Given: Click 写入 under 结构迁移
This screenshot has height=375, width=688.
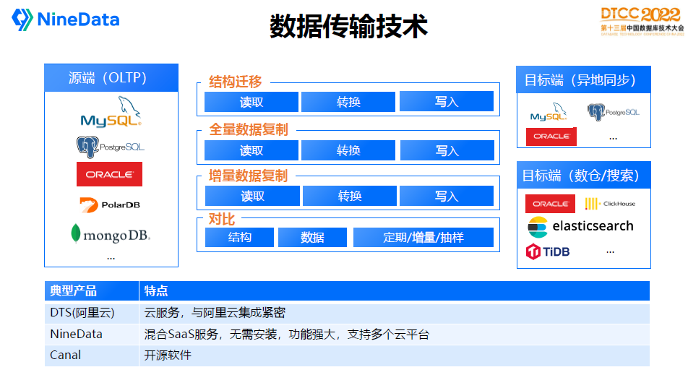Looking at the screenshot, I should click(447, 101).
